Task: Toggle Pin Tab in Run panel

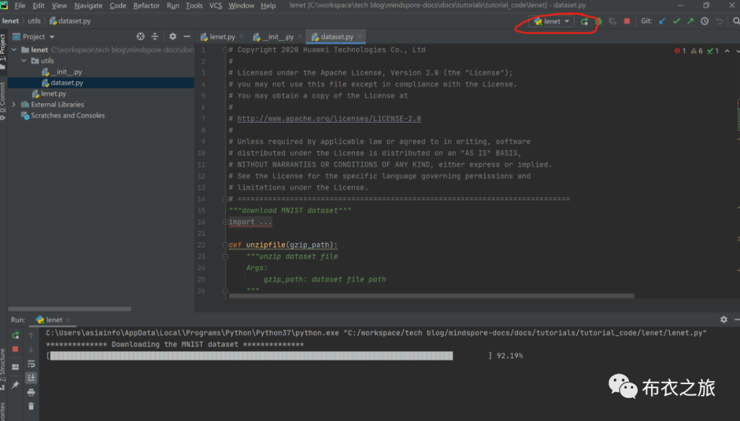Action: [16, 385]
